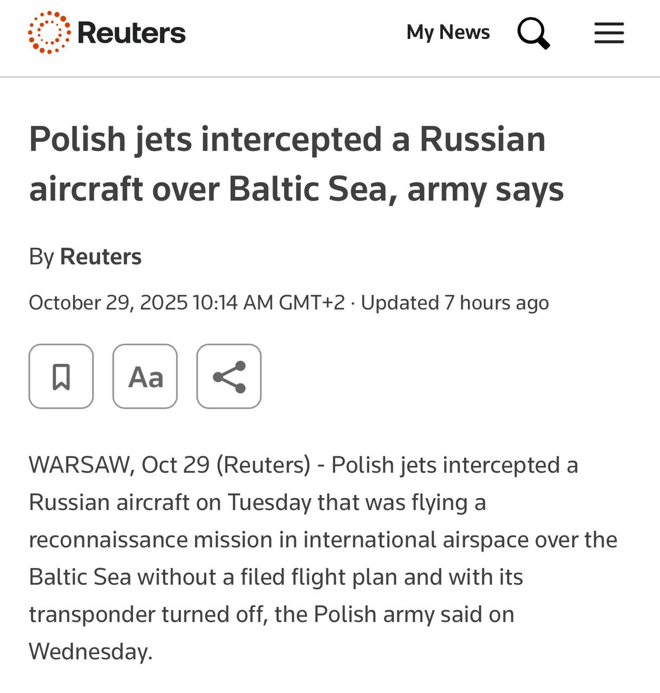660x693 pixels.
Task: Click the word "transponder" in the article
Action: [92, 614]
